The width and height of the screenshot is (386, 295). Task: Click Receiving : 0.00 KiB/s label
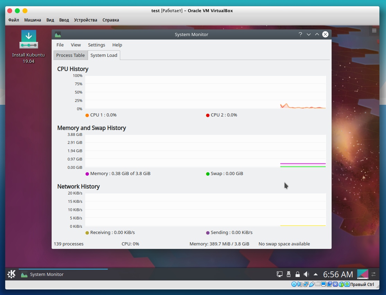113,233
